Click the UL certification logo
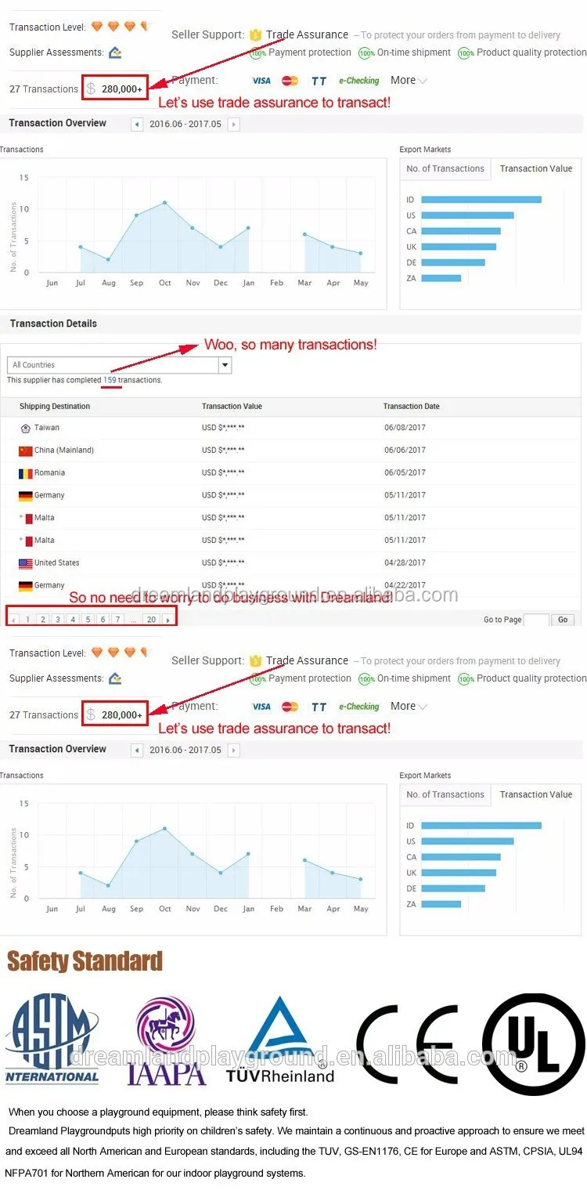The width and height of the screenshot is (587, 1190). click(x=534, y=1044)
